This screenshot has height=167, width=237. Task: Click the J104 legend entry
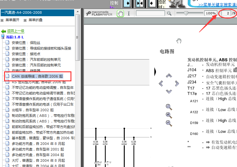click(192, 70)
